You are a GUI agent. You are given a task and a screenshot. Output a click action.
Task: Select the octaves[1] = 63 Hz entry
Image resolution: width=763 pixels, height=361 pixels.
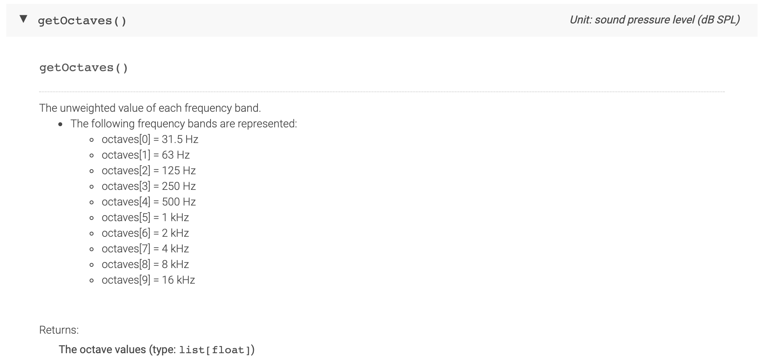point(145,155)
